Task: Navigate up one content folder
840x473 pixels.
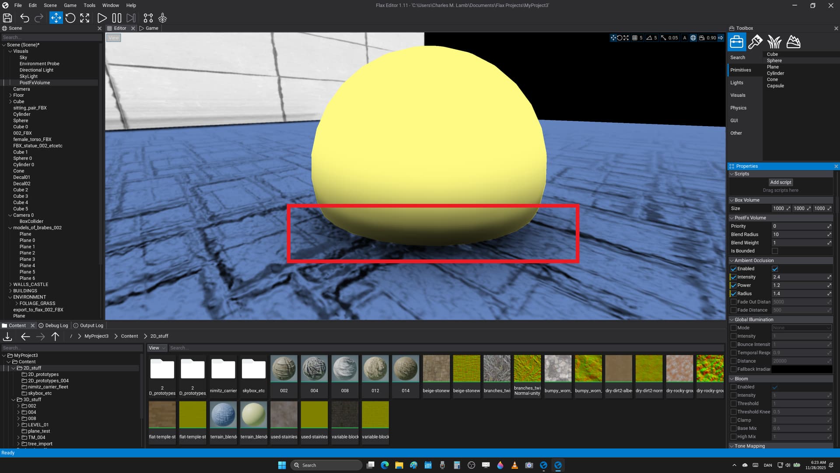Action: pyautogui.click(x=55, y=336)
